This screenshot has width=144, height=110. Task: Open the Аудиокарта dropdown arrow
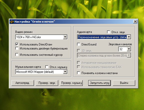(x=129, y=37)
